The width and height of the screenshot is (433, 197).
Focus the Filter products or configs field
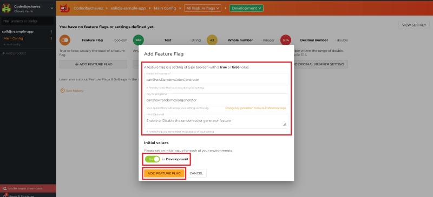[28, 21]
